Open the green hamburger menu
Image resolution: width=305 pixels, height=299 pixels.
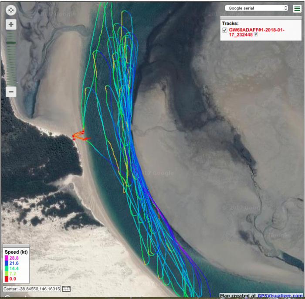pyautogui.click(x=297, y=8)
